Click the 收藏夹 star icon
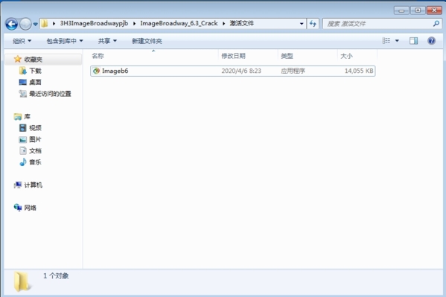Viewport: 446px width, 297px height. pos(18,59)
